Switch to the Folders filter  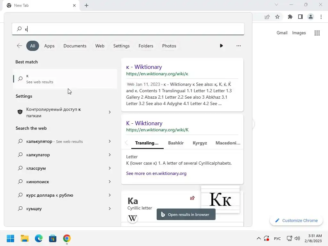146,46
